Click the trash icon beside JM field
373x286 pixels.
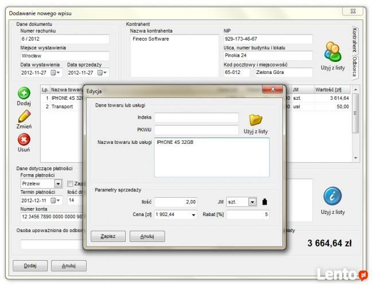click(x=265, y=202)
